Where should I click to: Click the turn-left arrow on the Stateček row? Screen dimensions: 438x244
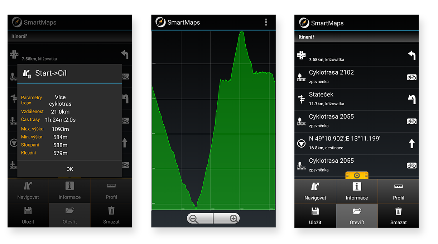pos(412,99)
